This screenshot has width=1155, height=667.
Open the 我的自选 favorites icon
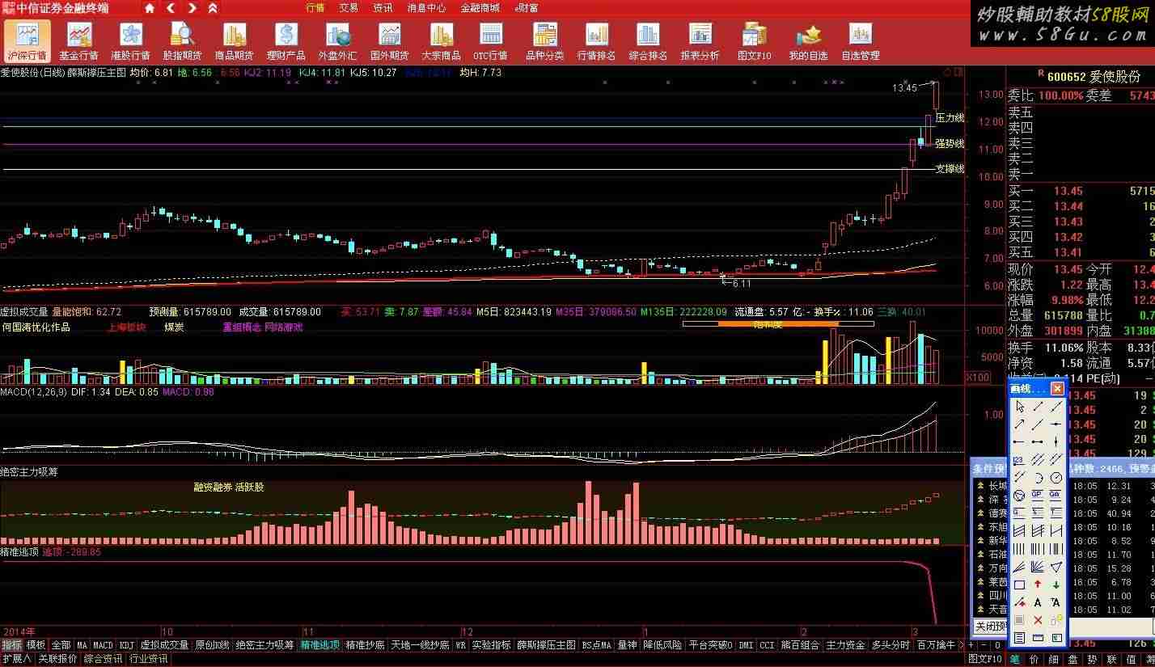[x=808, y=41]
